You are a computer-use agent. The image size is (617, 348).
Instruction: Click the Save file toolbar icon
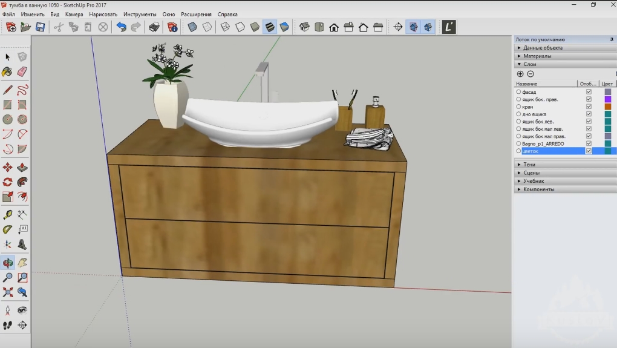(x=40, y=27)
